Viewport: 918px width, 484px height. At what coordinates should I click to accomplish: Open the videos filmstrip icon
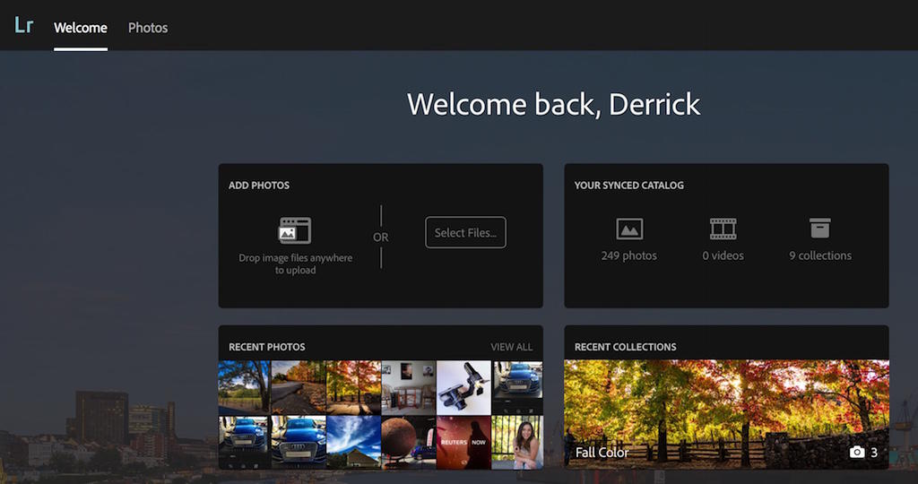(723, 229)
